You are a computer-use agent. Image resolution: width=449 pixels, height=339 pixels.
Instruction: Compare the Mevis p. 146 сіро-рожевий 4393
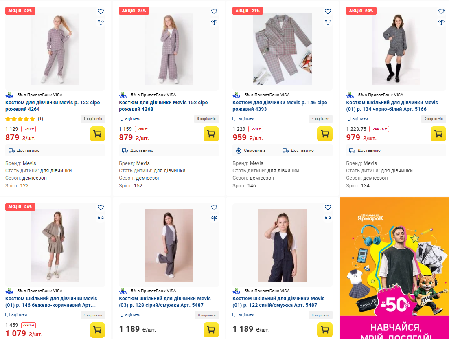click(x=328, y=22)
